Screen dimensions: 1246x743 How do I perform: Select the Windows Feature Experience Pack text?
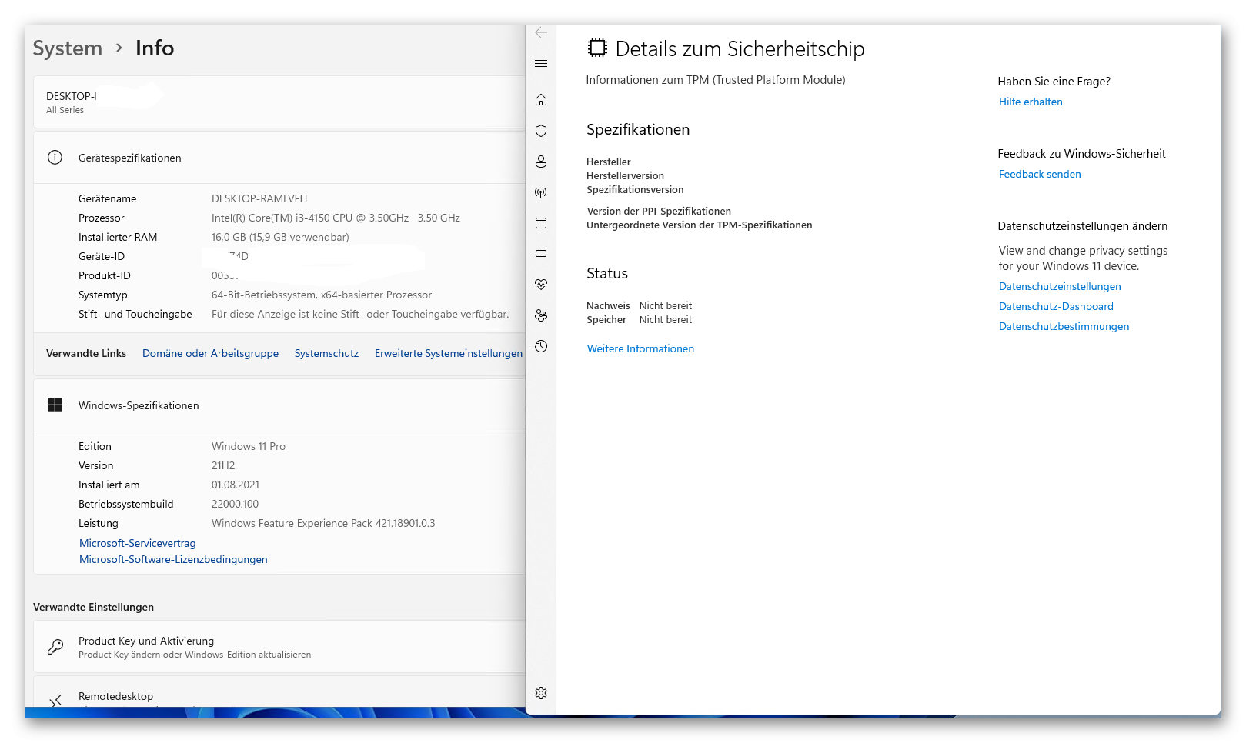coord(323,523)
